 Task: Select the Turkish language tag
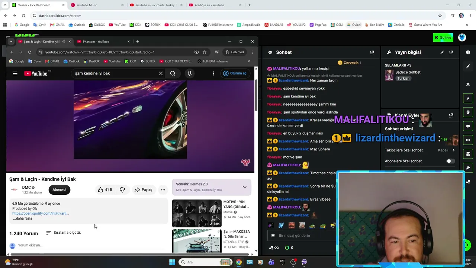[x=403, y=79]
